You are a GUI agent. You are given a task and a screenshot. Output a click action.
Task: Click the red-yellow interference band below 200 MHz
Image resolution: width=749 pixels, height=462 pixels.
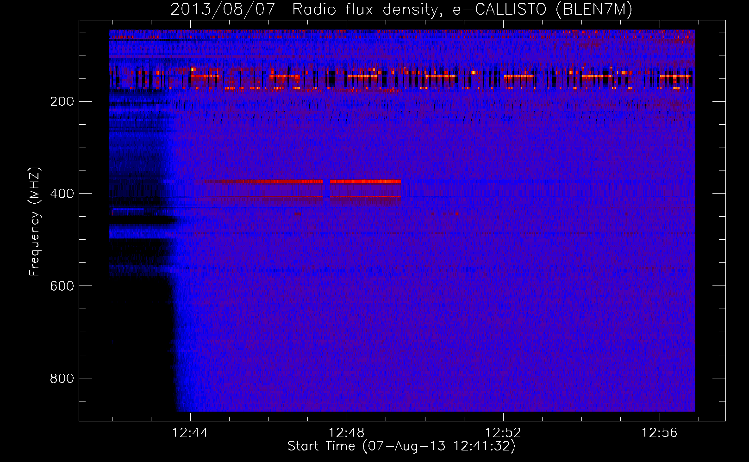401,78
